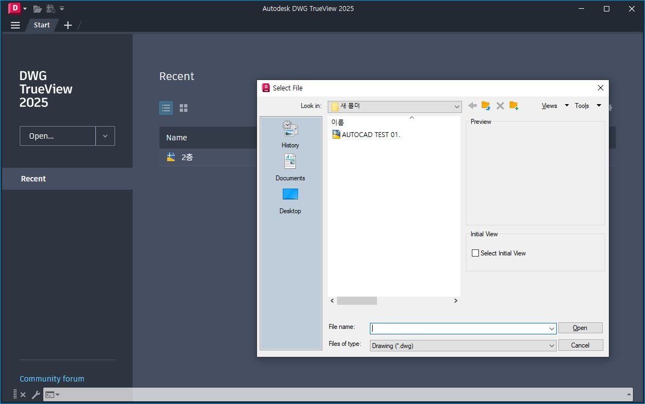
Task: Select History in the places list
Action: [290, 134]
